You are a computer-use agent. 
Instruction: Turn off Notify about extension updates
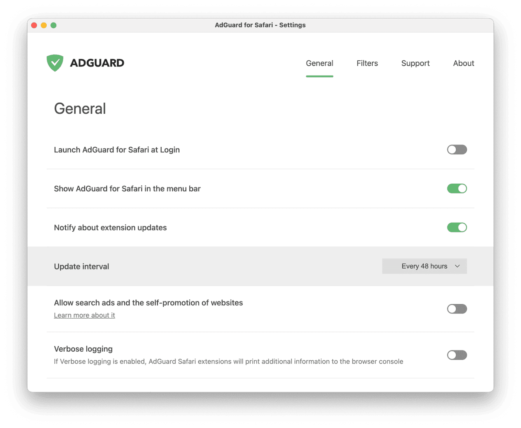[x=457, y=227]
